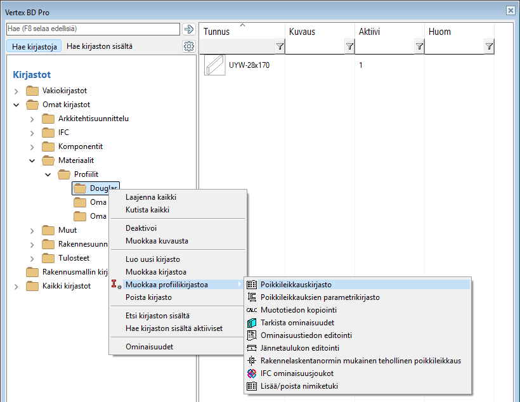Select the UYW-28x170 profile thumbnail
Screen dimensions: 520x402
[x=215, y=65]
